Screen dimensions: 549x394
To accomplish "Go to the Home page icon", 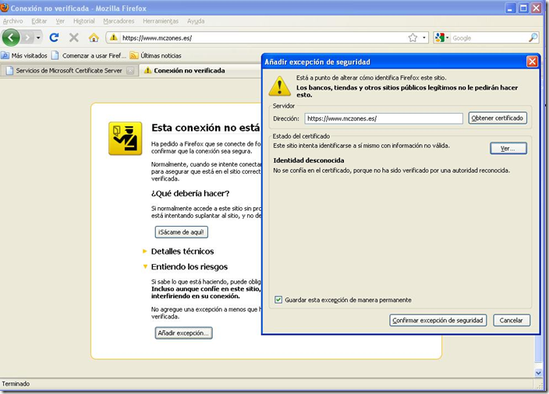I will 94,37.
